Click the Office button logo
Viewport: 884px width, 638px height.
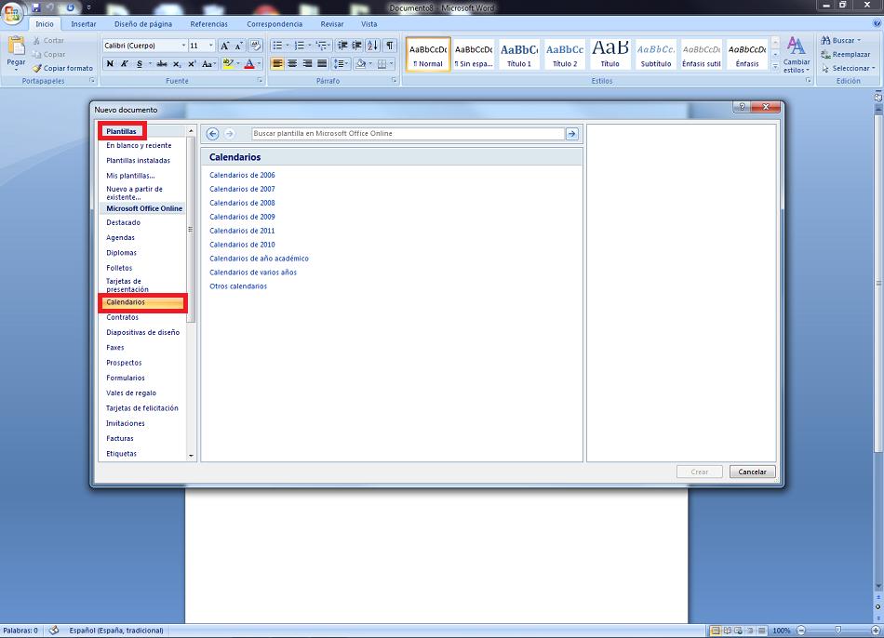pos(13,12)
